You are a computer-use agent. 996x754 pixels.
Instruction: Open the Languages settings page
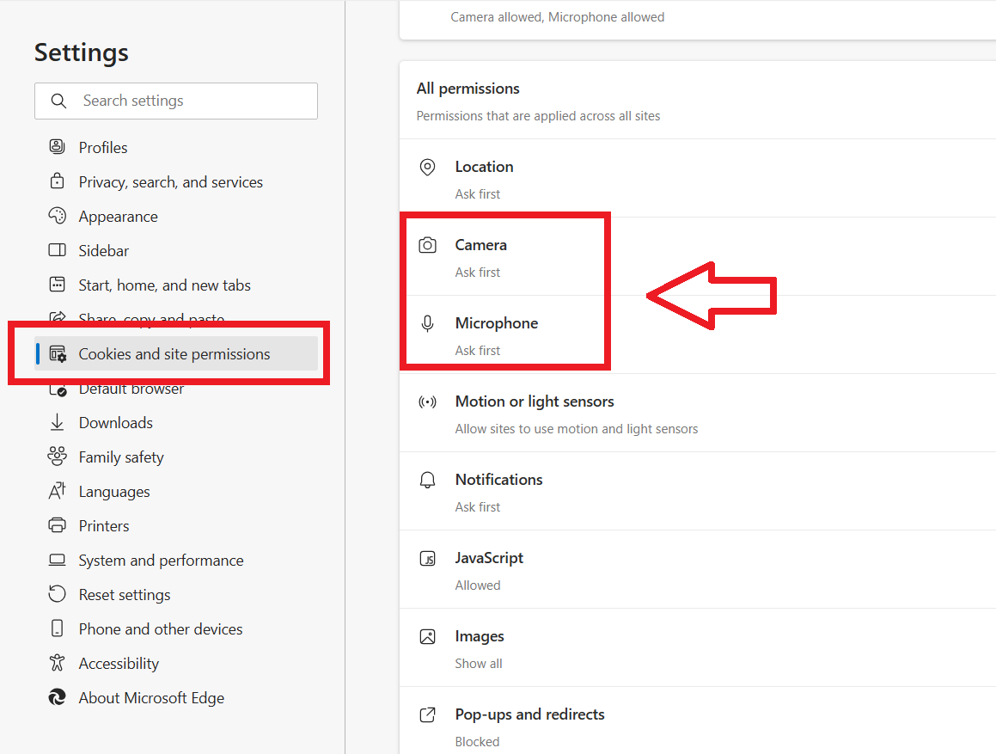(x=114, y=492)
